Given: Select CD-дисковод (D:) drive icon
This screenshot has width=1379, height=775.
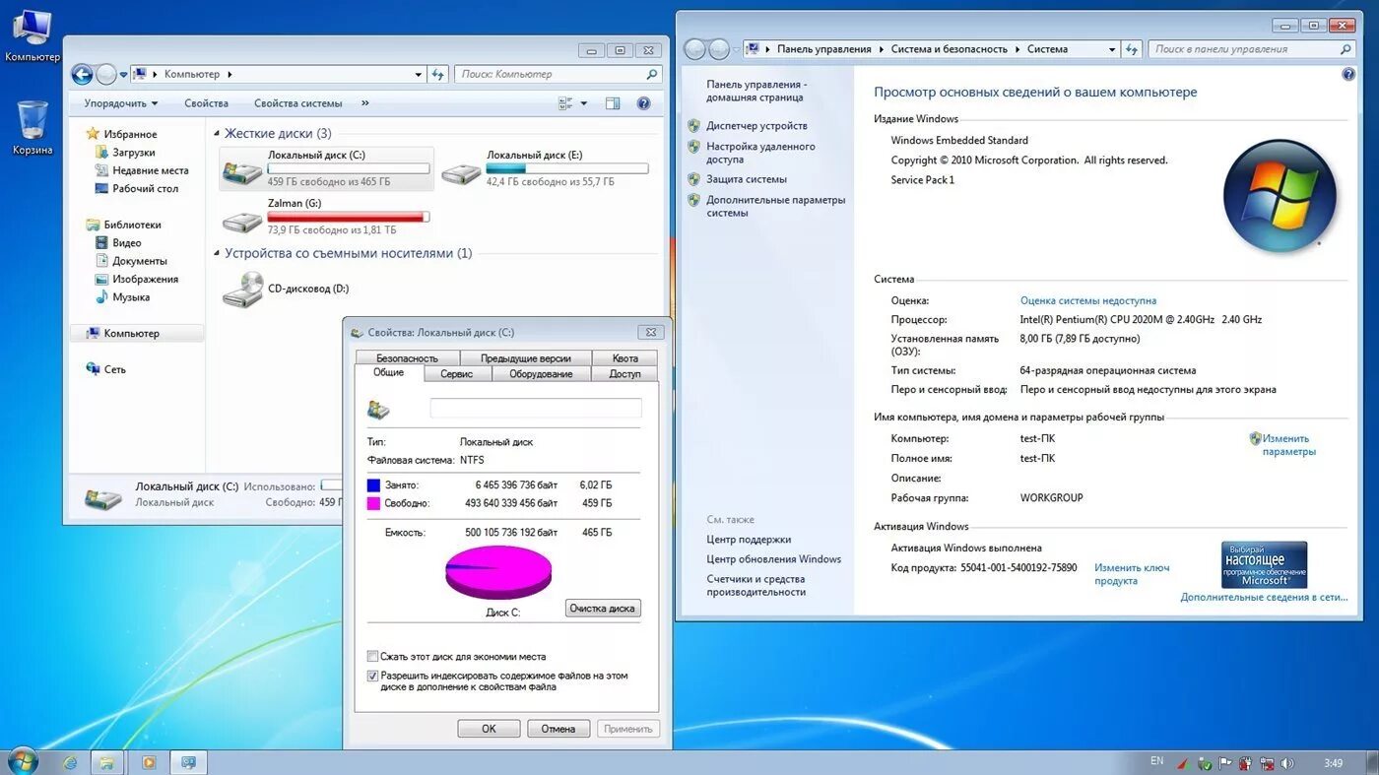Looking at the screenshot, I should coord(241,290).
